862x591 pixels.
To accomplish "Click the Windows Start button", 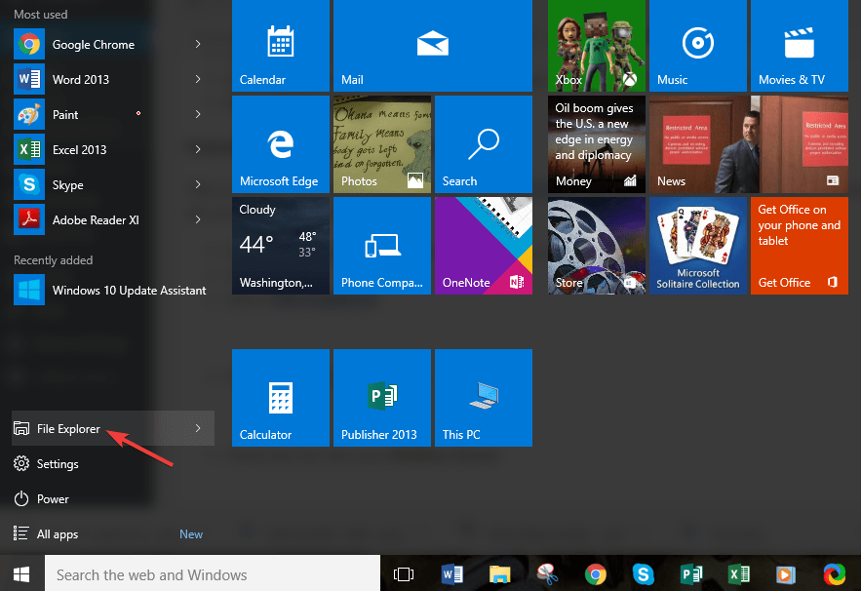I will point(21,574).
